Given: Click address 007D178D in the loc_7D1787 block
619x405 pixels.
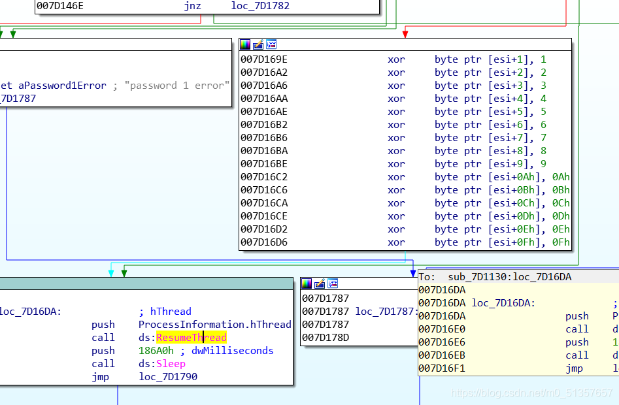Looking at the screenshot, I should point(326,337).
